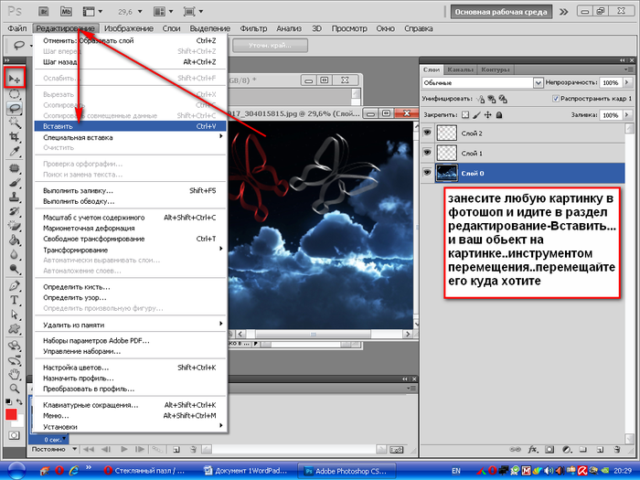Image resolution: width=640 pixels, height=480 pixels.
Task: Open Mini Bridge via Mb icon
Action: 66,11
